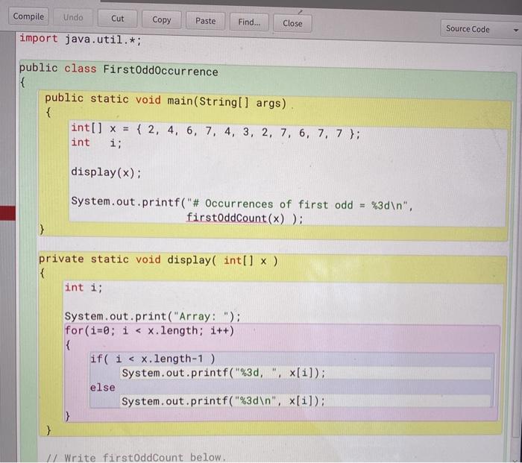The width and height of the screenshot is (522, 463).
Task: Click the class name FirstOddOccurrence
Action: (160, 71)
